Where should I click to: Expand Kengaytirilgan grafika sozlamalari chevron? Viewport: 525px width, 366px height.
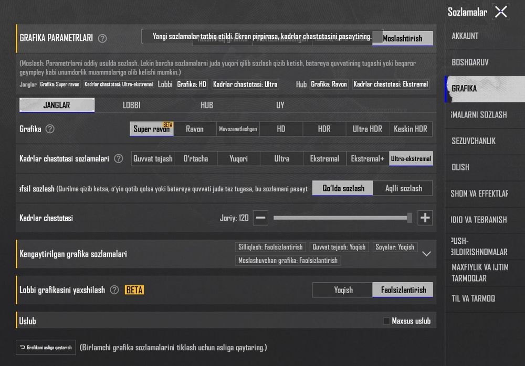pyautogui.click(x=426, y=254)
